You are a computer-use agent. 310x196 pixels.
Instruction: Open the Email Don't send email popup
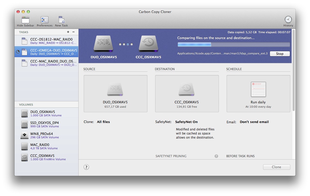point(254,122)
